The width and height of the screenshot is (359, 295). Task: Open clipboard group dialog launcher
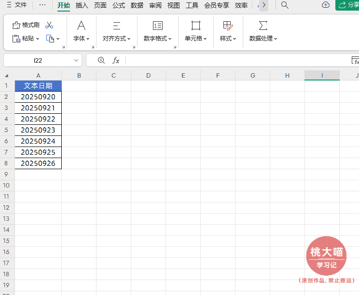(63, 47)
